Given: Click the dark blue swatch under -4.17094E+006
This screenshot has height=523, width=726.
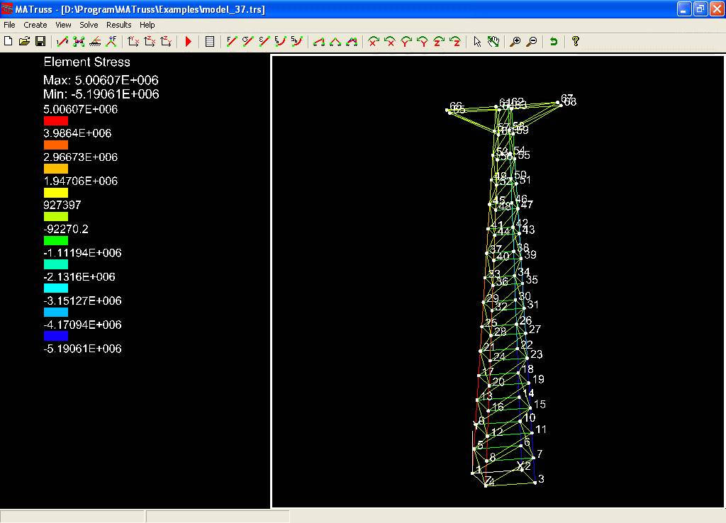Looking at the screenshot, I should click(x=55, y=336).
